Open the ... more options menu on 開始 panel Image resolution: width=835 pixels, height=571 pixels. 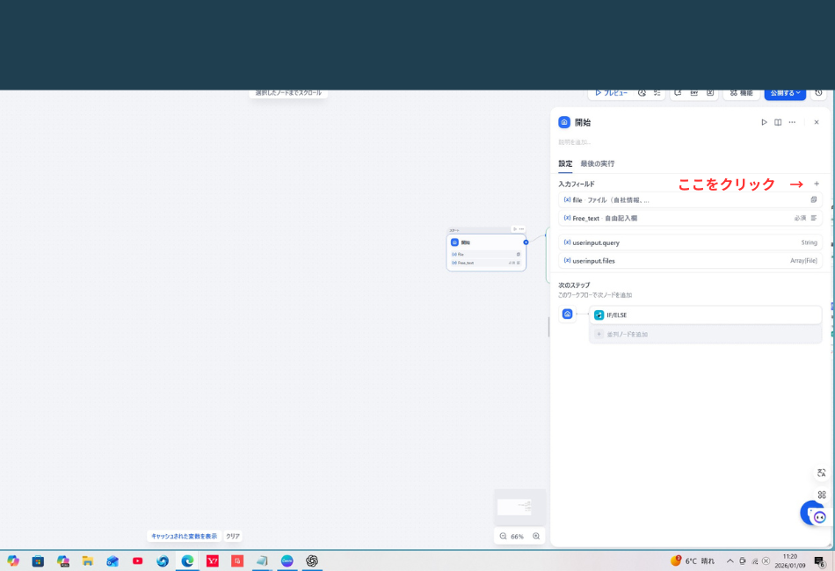[792, 122]
